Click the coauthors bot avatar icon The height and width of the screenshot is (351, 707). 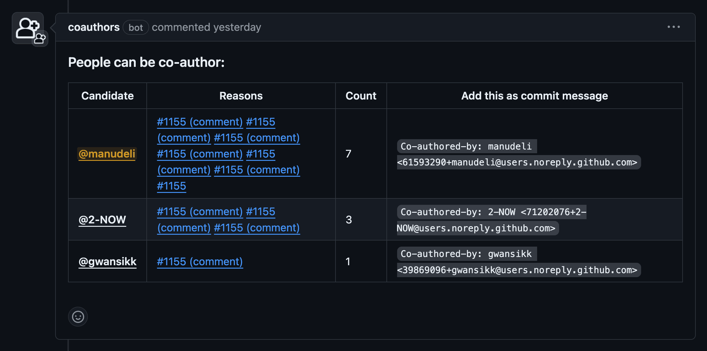click(28, 28)
